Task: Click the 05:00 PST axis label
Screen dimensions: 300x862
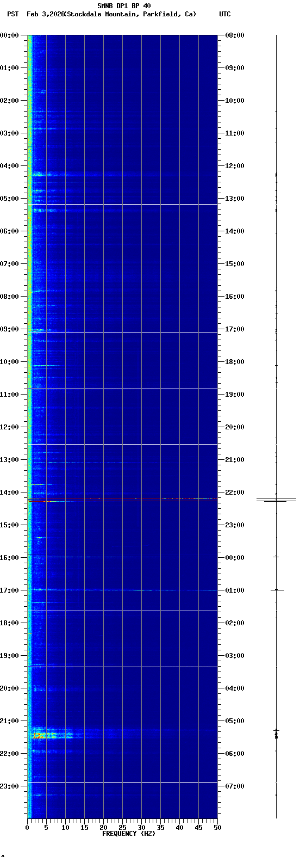Action: tap(10, 199)
